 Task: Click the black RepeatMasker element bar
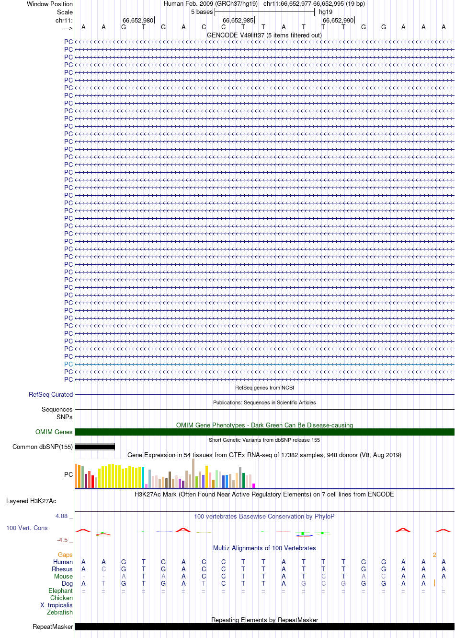[x=264, y=626]
